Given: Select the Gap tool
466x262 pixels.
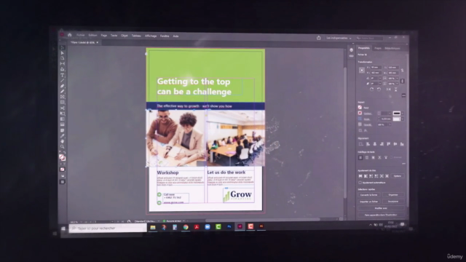Looking at the screenshot, I should coord(63,63).
